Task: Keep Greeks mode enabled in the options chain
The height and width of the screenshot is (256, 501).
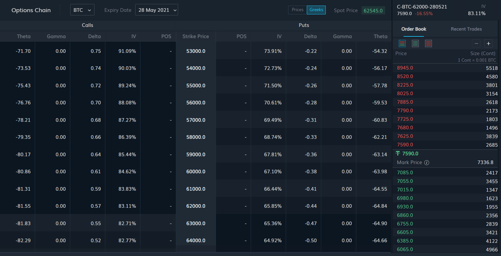Action: (316, 10)
